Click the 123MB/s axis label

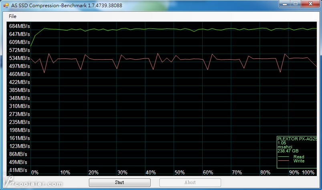point(19,146)
